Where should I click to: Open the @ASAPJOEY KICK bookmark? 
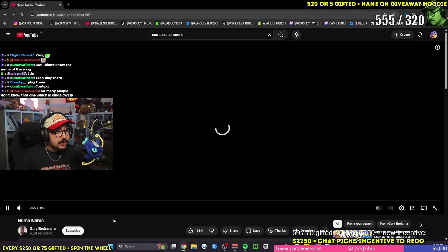169,23
